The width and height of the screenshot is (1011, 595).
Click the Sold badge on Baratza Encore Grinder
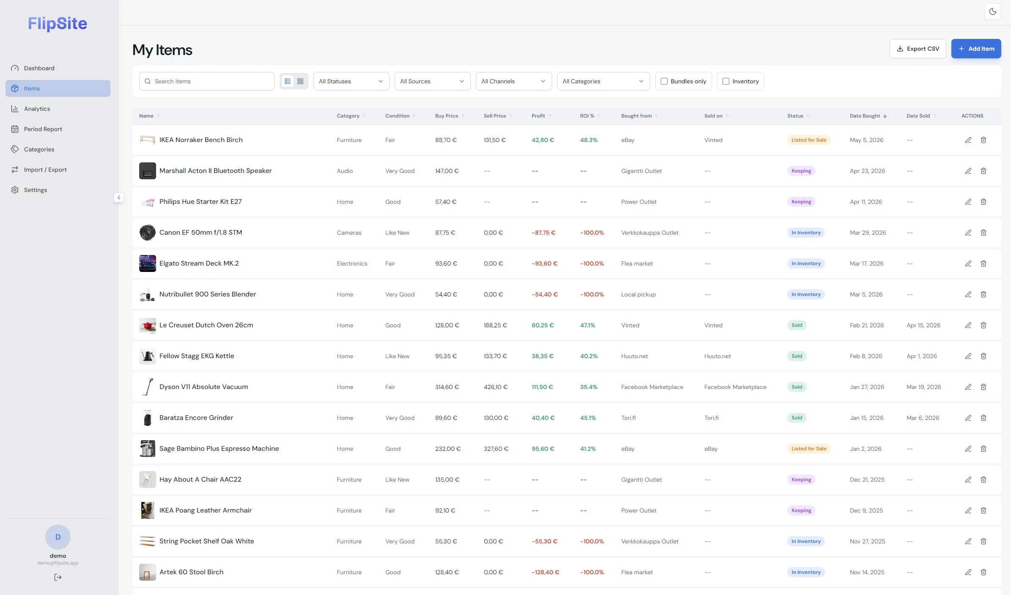tap(797, 418)
